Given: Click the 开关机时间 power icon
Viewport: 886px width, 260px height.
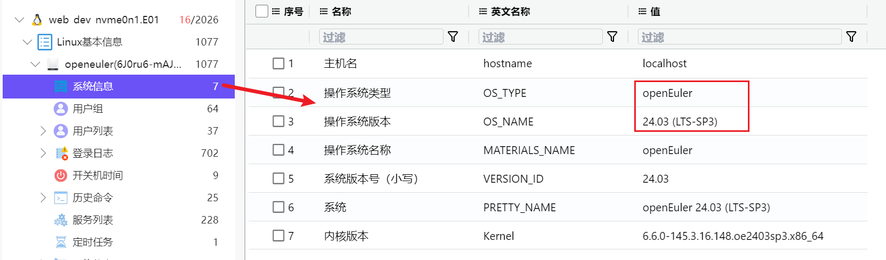Looking at the screenshot, I should pyautogui.click(x=61, y=175).
